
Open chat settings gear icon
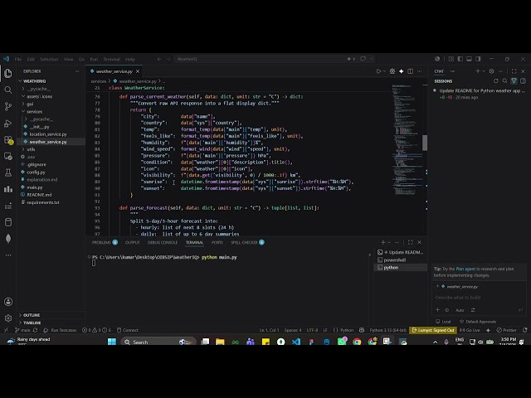(491, 71)
